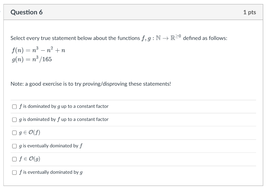Click the "g ∈ O(f)" label text
This screenshot has width=271, height=191.
click(29, 133)
